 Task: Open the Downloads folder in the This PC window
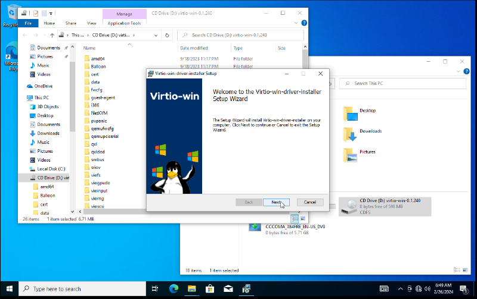pos(363,134)
